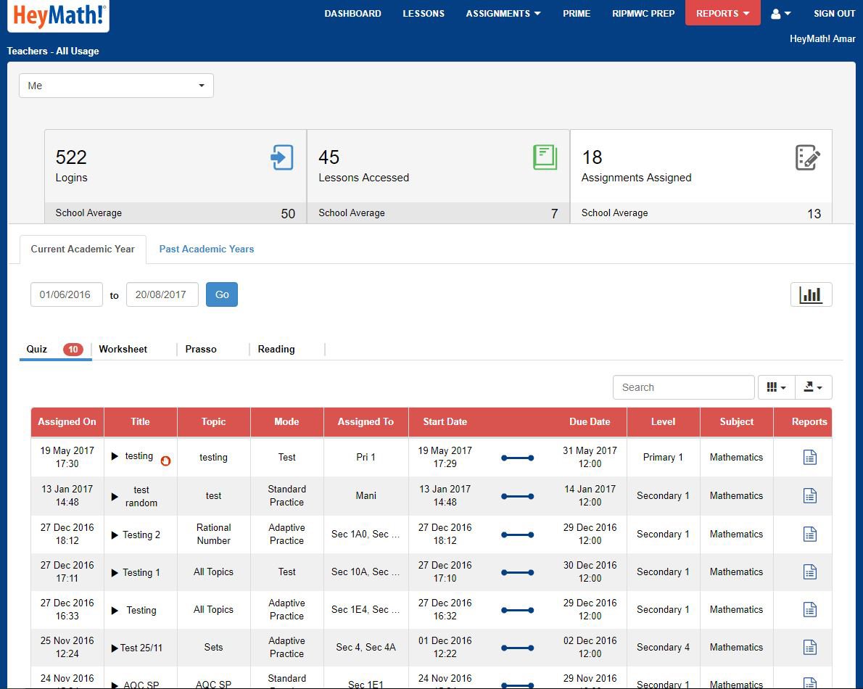
Task: Open the column visibility dropdown
Action: pos(776,387)
